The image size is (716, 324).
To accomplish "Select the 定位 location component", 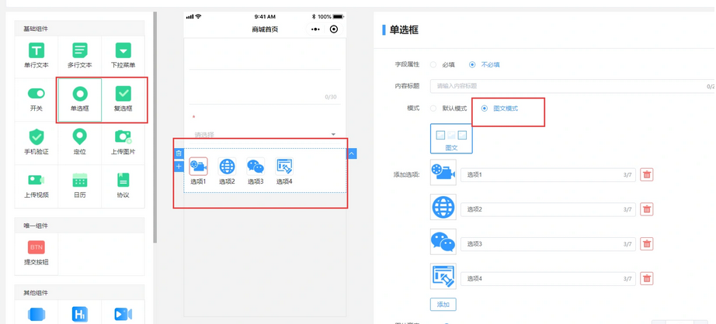I will (x=80, y=137).
